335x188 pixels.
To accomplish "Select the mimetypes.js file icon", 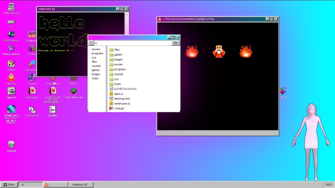I will [x=111, y=104].
